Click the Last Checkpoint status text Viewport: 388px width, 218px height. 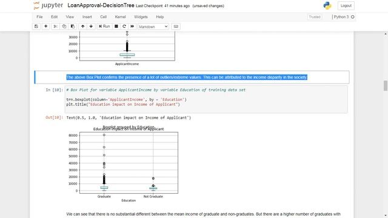[163, 5]
